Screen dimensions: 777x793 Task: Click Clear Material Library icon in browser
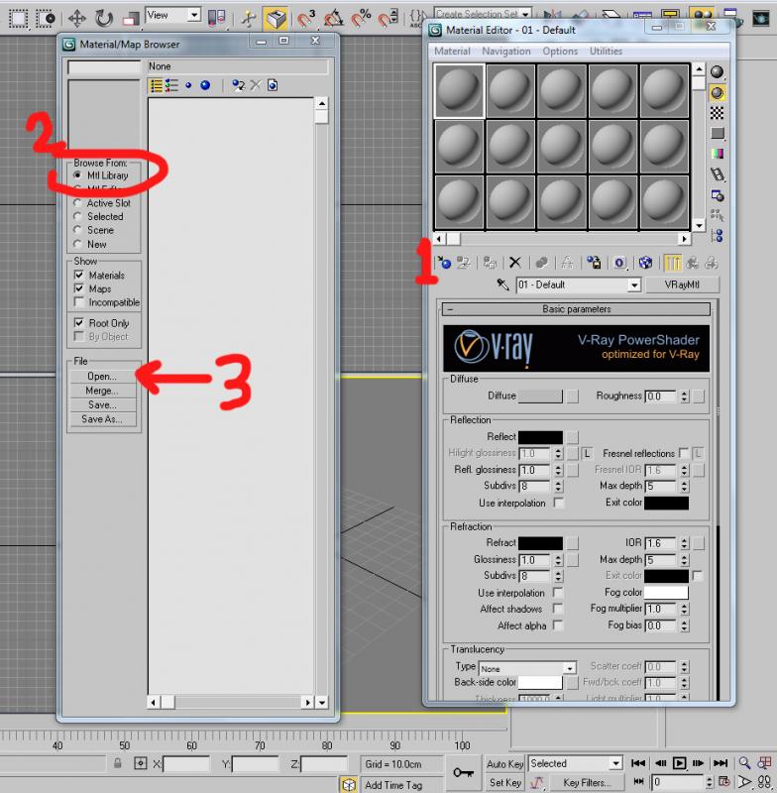point(272,85)
